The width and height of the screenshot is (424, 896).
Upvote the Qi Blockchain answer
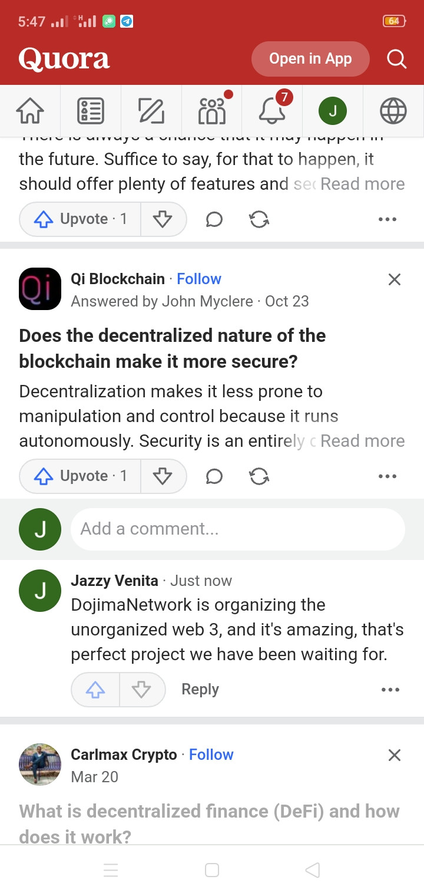tap(80, 476)
